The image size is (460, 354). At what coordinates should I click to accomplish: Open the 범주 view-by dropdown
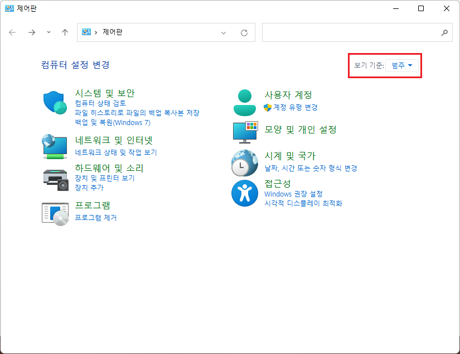(x=401, y=66)
